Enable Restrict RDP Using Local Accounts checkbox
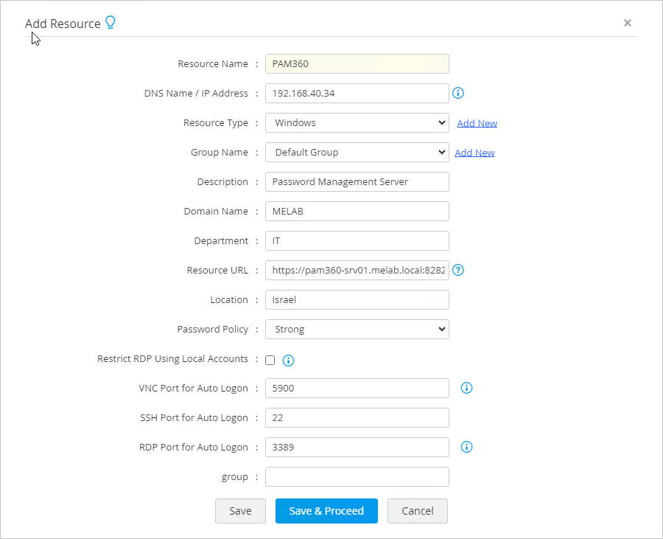663x539 pixels. click(x=270, y=360)
